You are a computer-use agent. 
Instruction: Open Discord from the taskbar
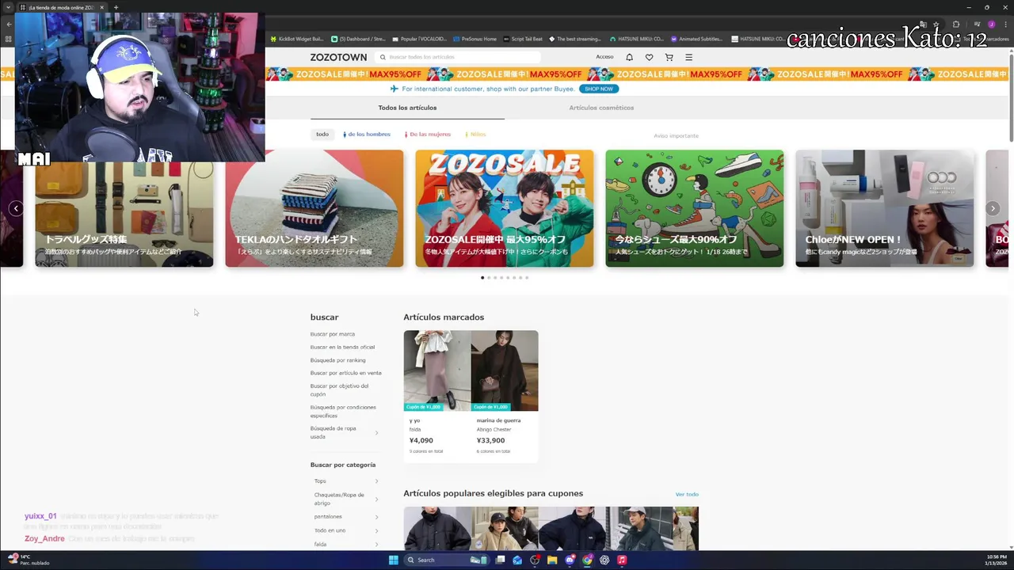(x=570, y=560)
